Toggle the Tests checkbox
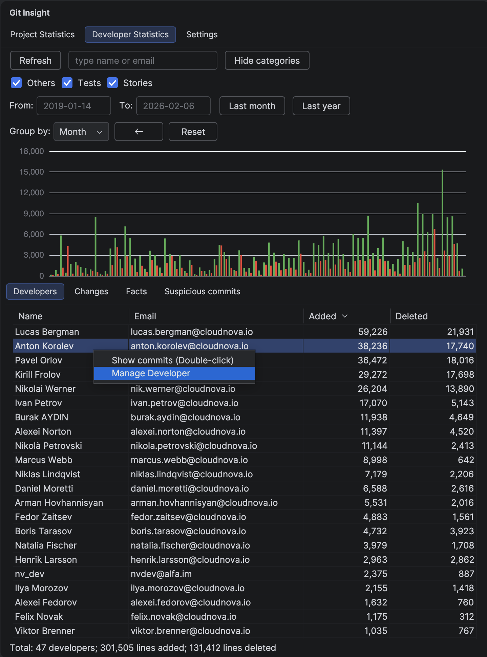The image size is (487, 657). point(67,83)
